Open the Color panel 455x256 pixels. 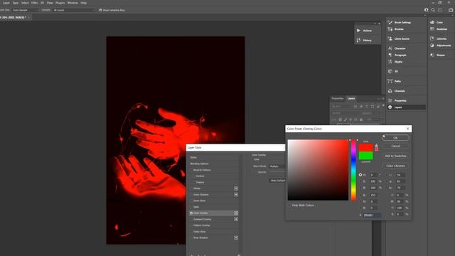[x=437, y=22]
